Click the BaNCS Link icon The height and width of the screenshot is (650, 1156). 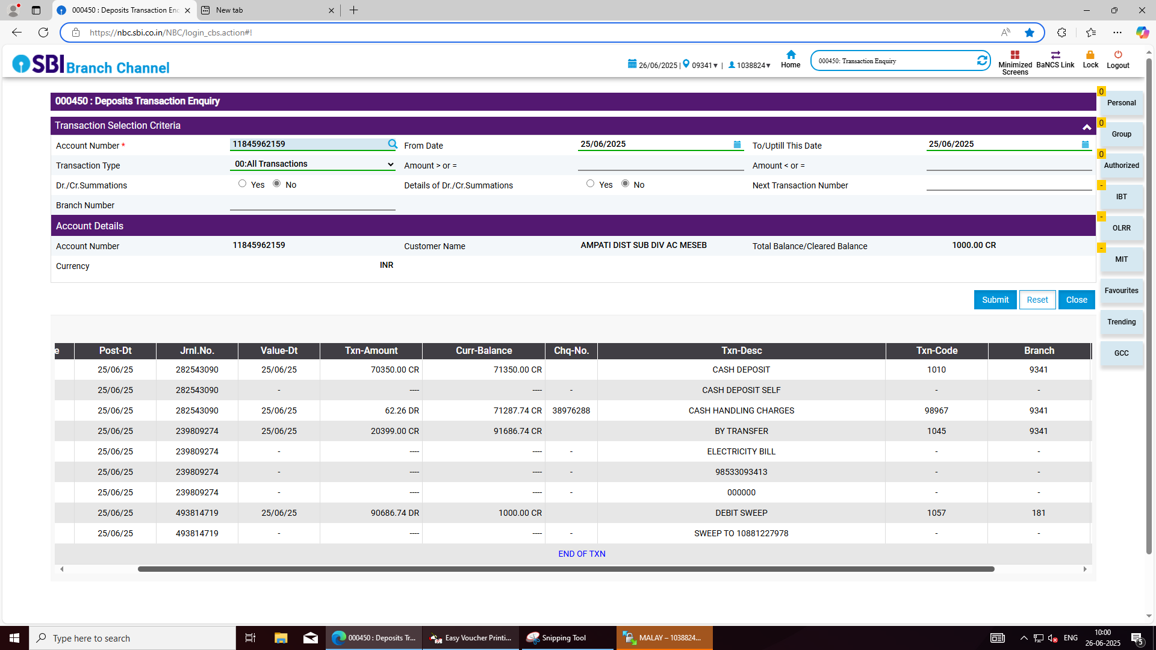[x=1055, y=55]
